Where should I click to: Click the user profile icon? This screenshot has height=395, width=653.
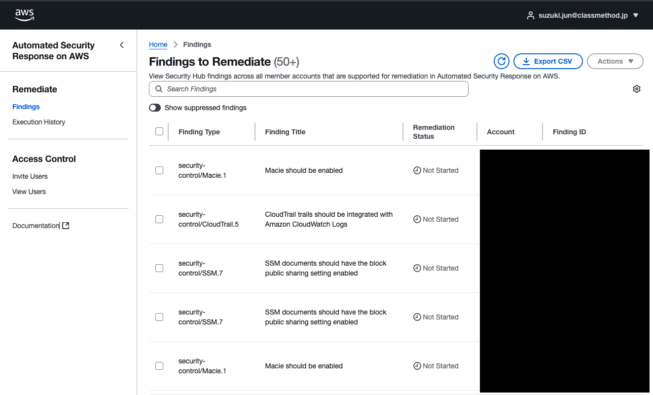pyautogui.click(x=531, y=15)
